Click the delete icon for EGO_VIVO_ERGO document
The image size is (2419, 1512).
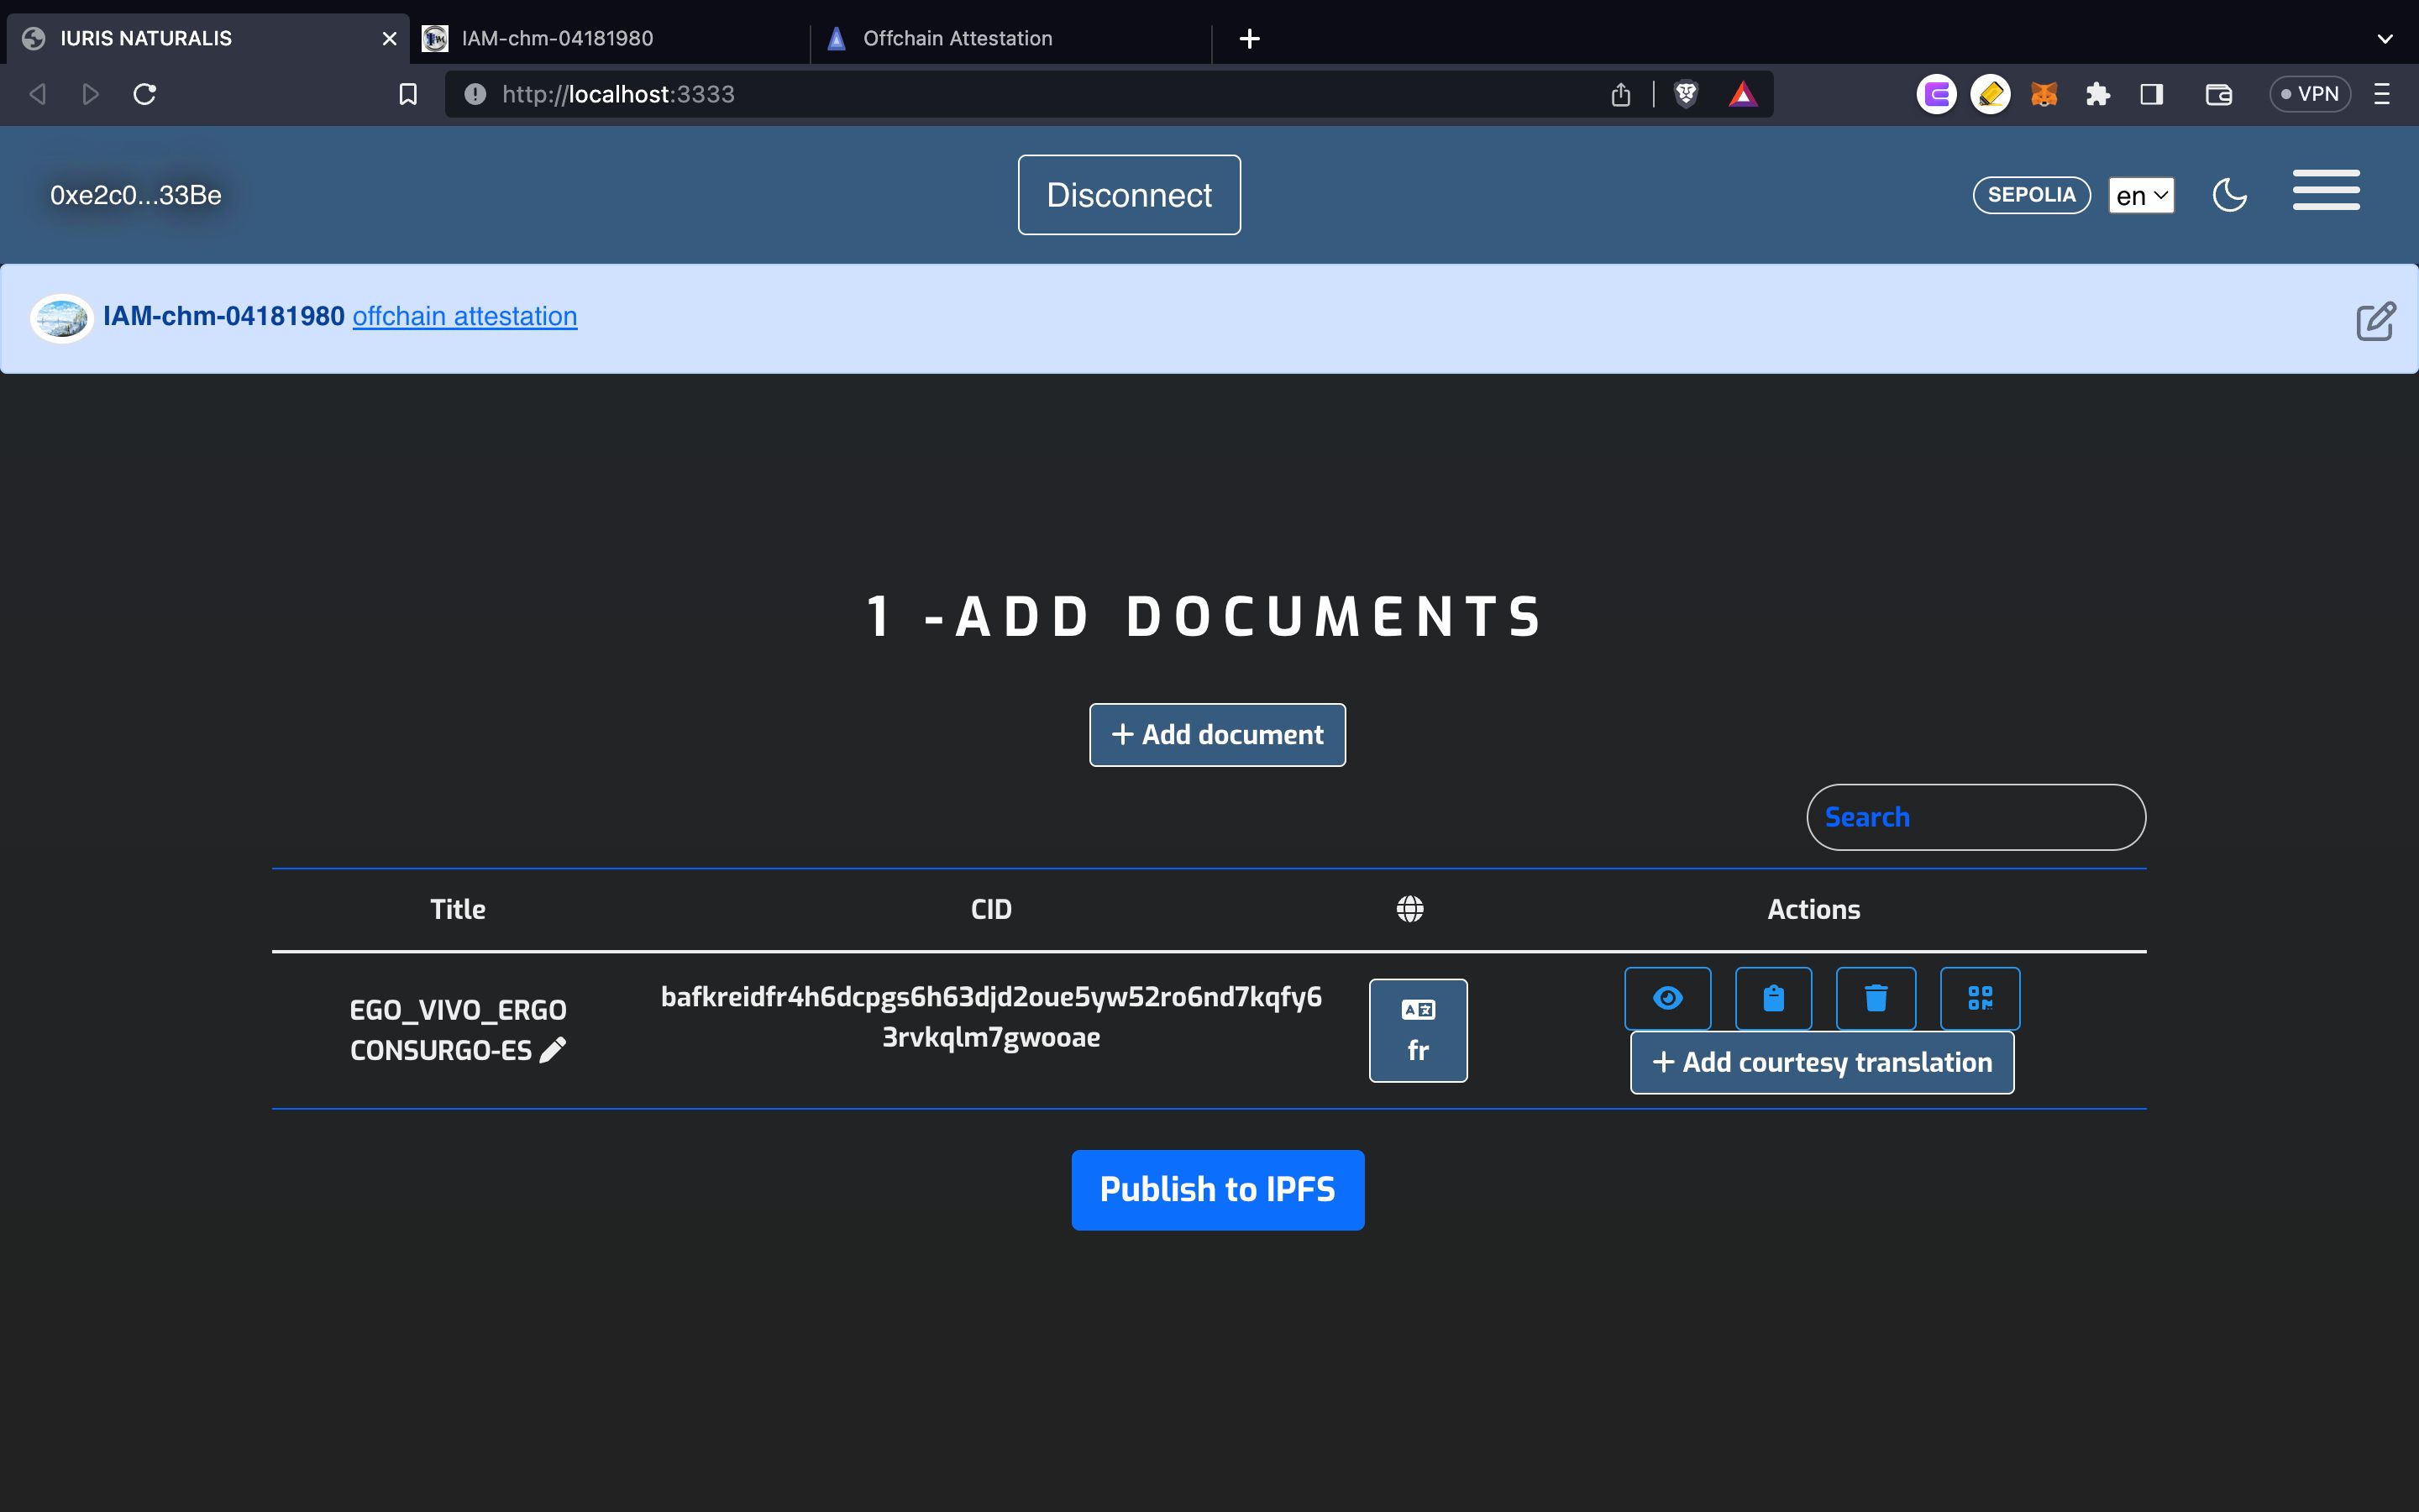pos(1877,996)
